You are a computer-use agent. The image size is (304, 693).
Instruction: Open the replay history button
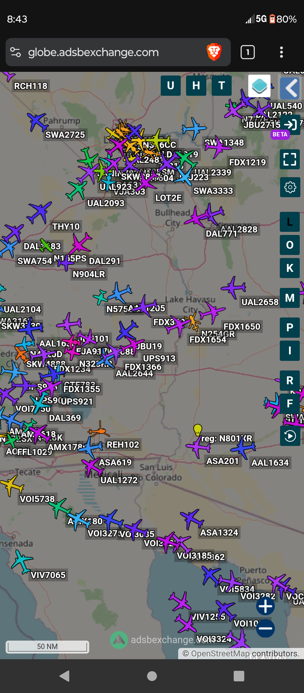click(290, 436)
